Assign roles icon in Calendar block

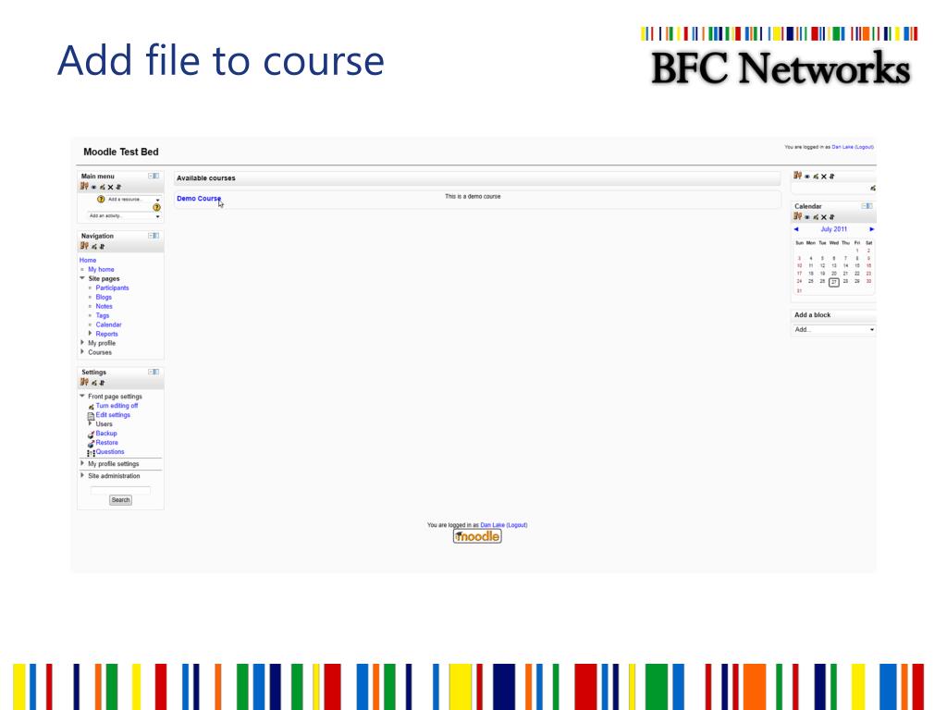point(798,216)
